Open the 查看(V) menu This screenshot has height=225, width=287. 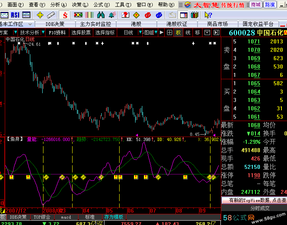click(x=37, y=4)
